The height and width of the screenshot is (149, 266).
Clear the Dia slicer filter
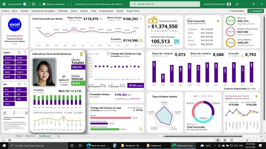click(25, 84)
